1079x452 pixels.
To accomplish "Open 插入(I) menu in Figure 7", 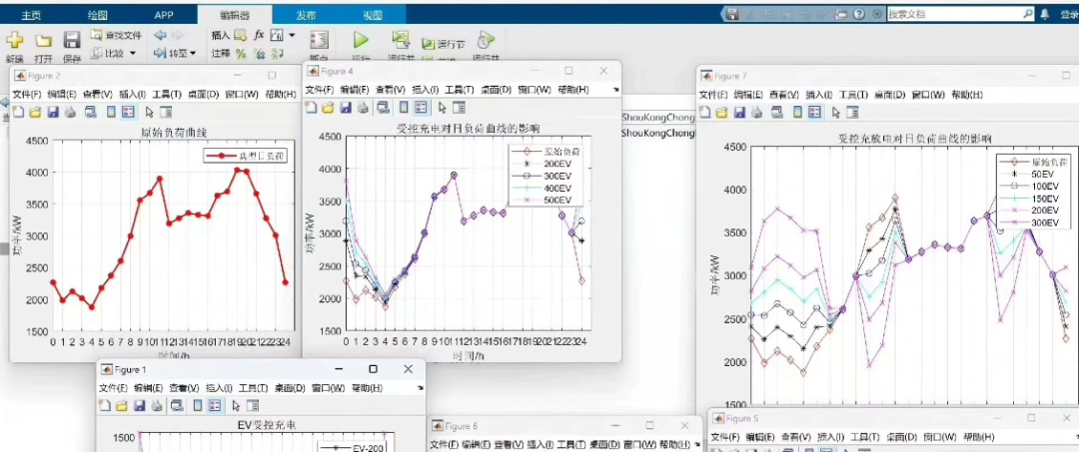I will click(819, 95).
